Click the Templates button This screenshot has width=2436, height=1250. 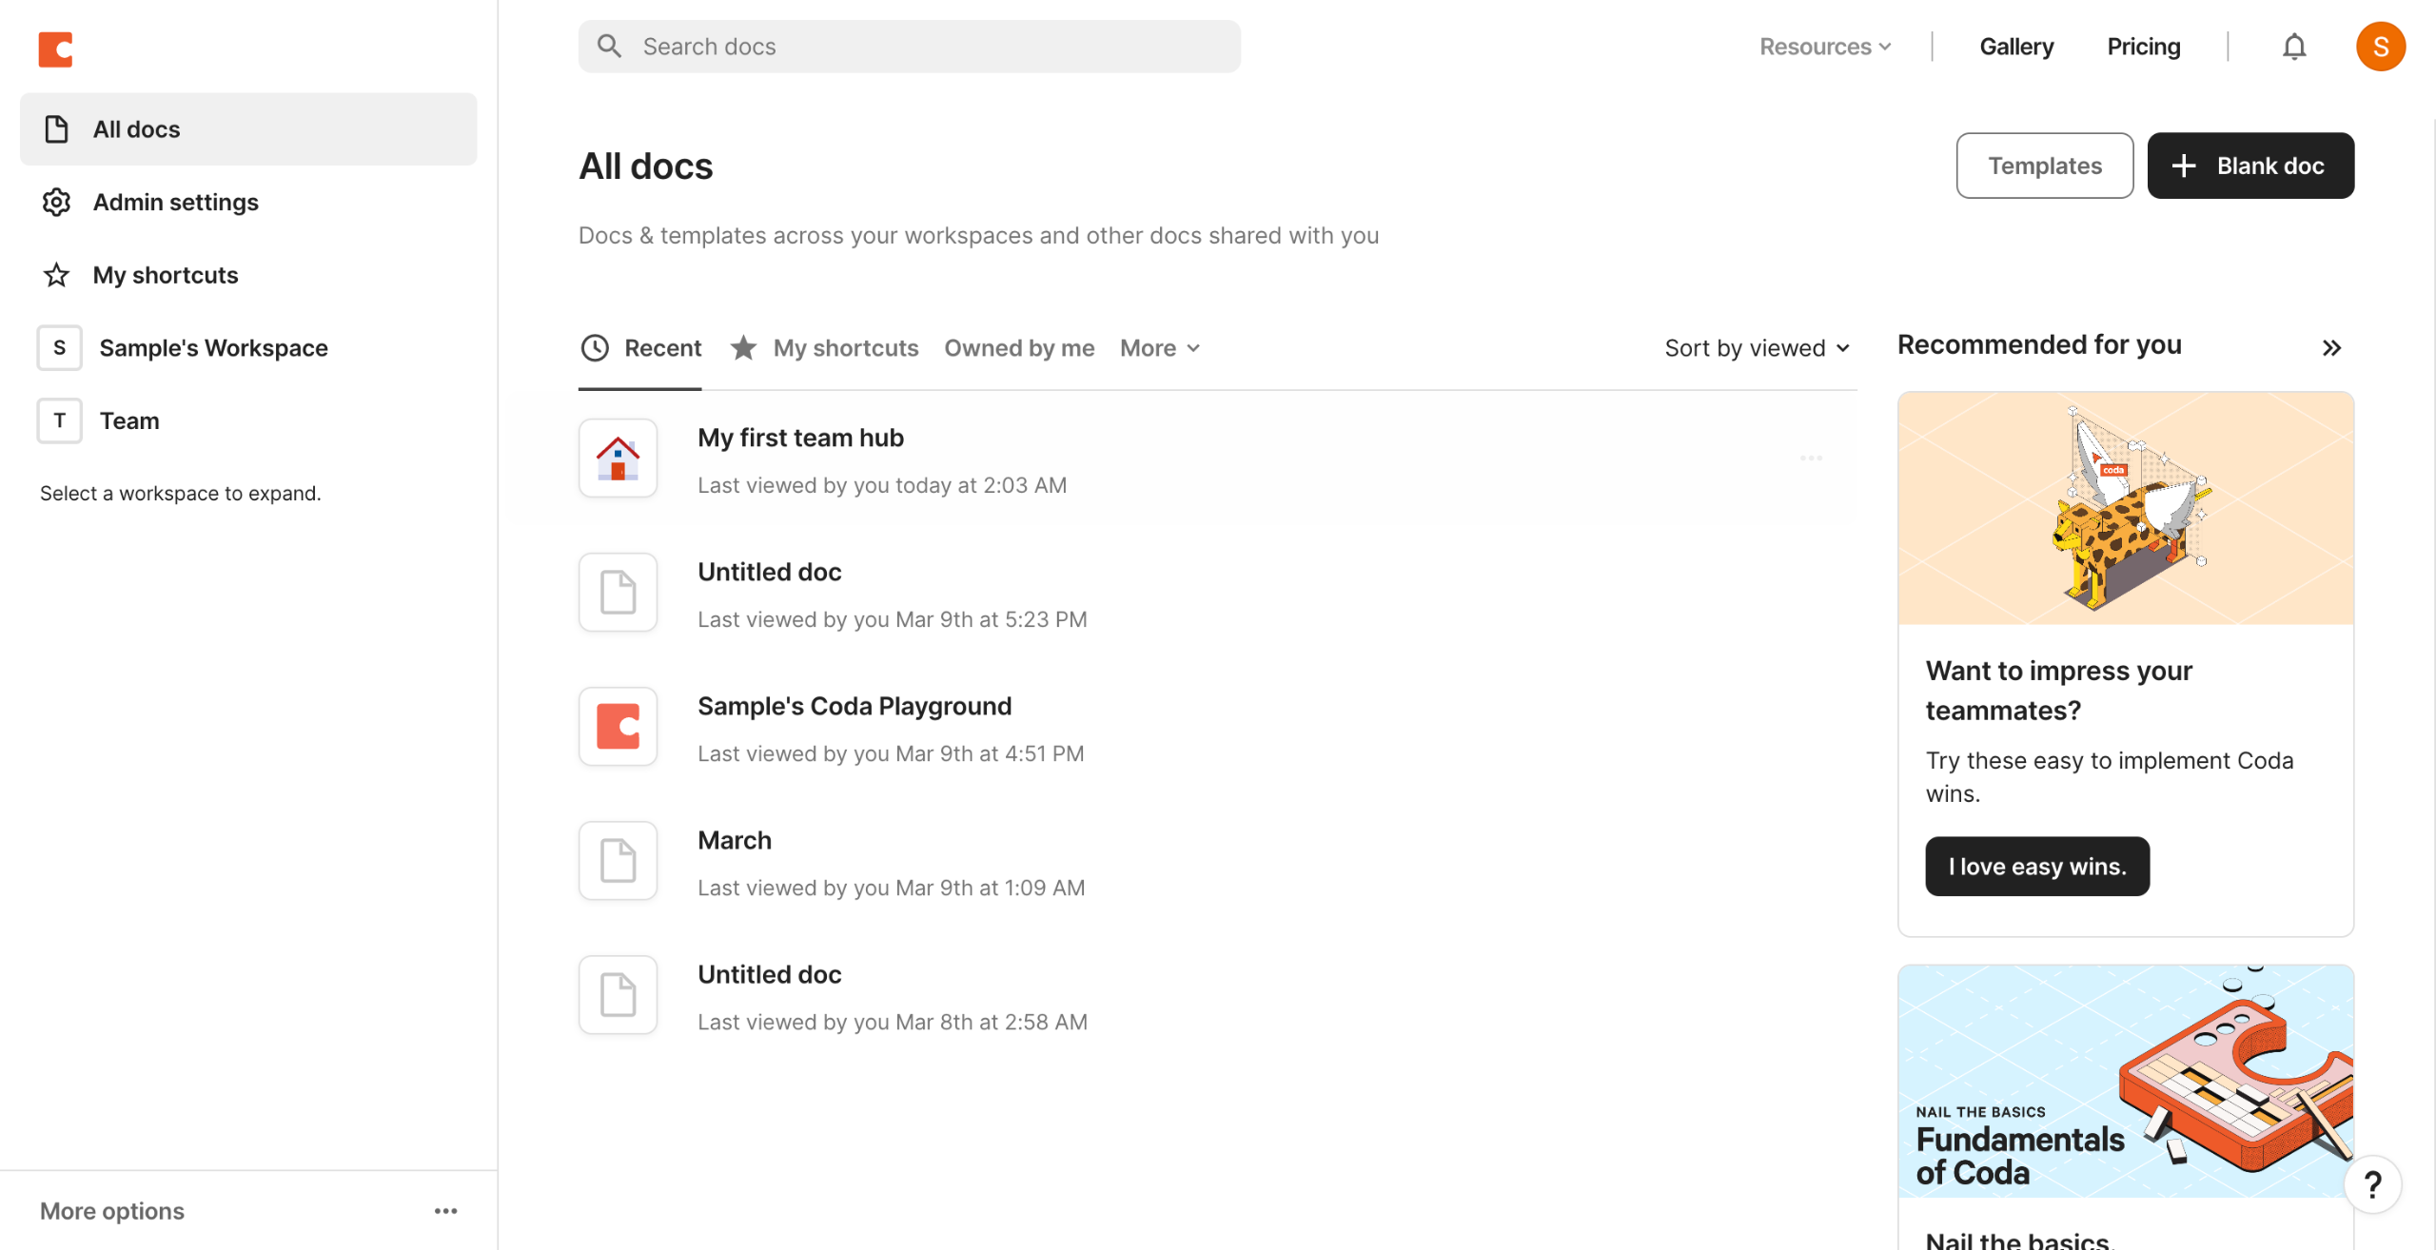click(x=2044, y=166)
